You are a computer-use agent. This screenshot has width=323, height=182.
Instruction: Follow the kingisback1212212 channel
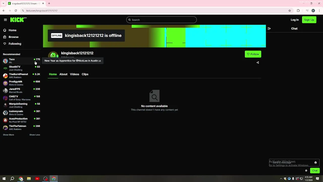click(x=253, y=54)
